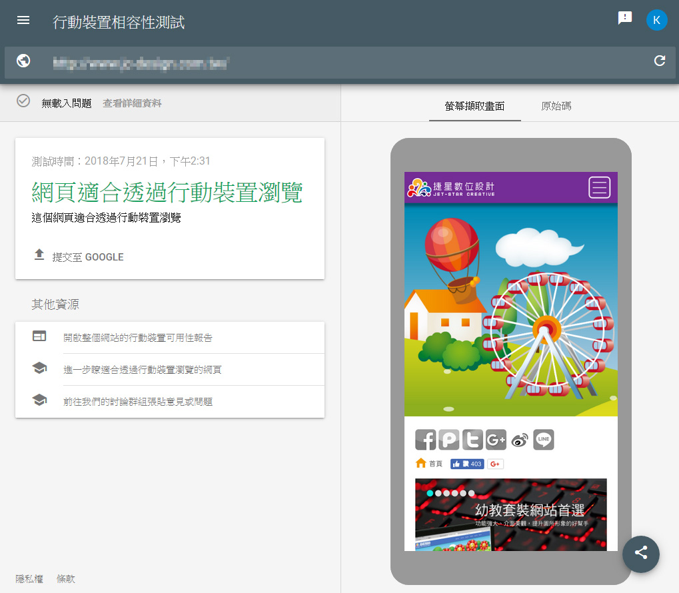Screen dimensions: 679x593
Task: Click the LINE icon in the preview
Action: (544, 440)
